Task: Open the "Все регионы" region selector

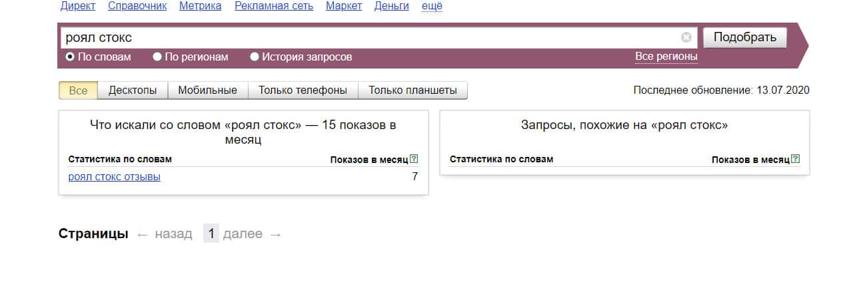Action: (x=666, y=57)
